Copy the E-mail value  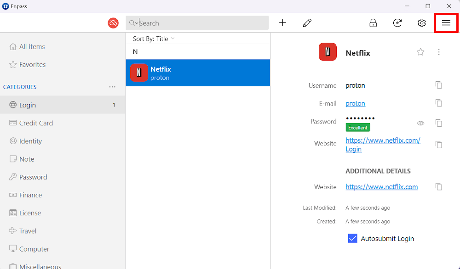pyautogui.click(x=438, y=103)
